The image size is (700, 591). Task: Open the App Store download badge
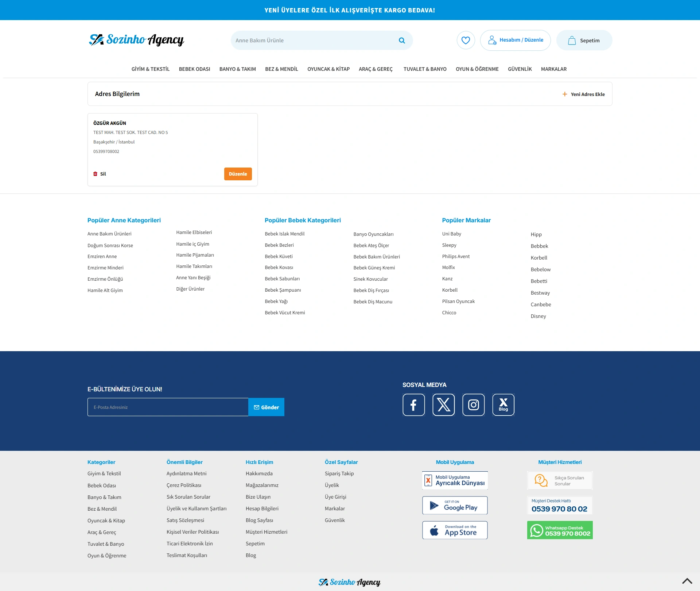click(x=455, y=530)
